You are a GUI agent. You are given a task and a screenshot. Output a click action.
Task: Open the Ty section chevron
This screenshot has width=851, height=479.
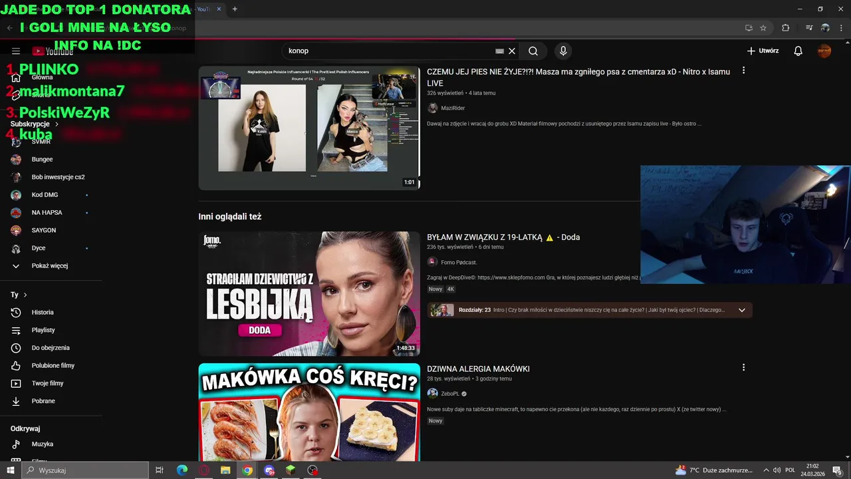point(25,295)
